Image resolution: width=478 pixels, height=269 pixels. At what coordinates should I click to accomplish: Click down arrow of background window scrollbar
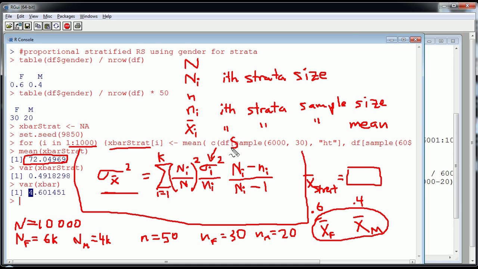(456, 251)
